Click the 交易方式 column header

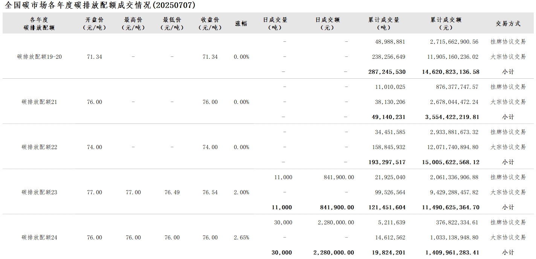(508, 23)
